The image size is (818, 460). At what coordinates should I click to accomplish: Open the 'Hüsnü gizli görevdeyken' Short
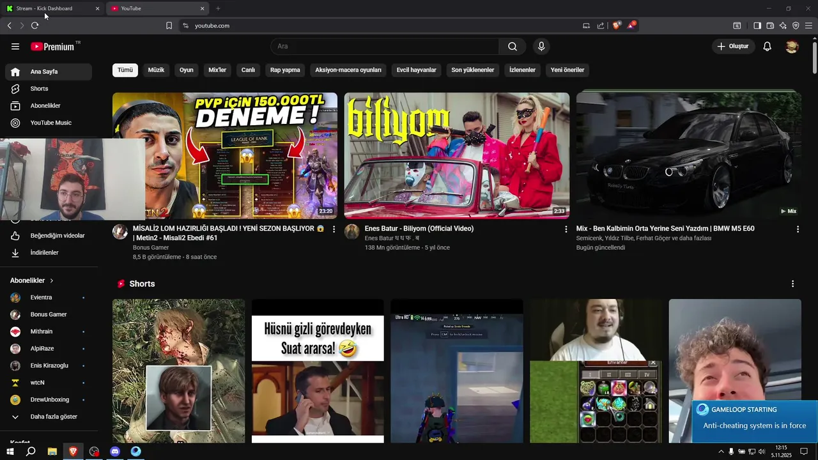tap(318, 371)
